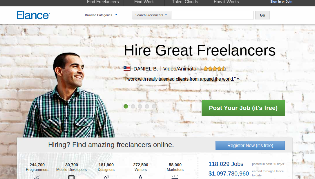
Task: Select the first green slide indicator dot
Action: pyautogui.click(x=126, y=106)
